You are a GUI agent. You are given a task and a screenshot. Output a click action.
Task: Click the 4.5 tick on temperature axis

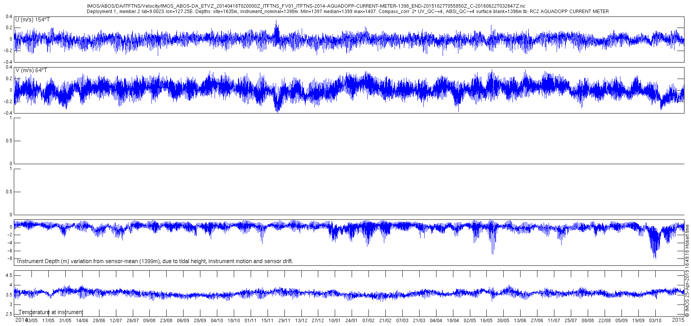pos(8,275)
